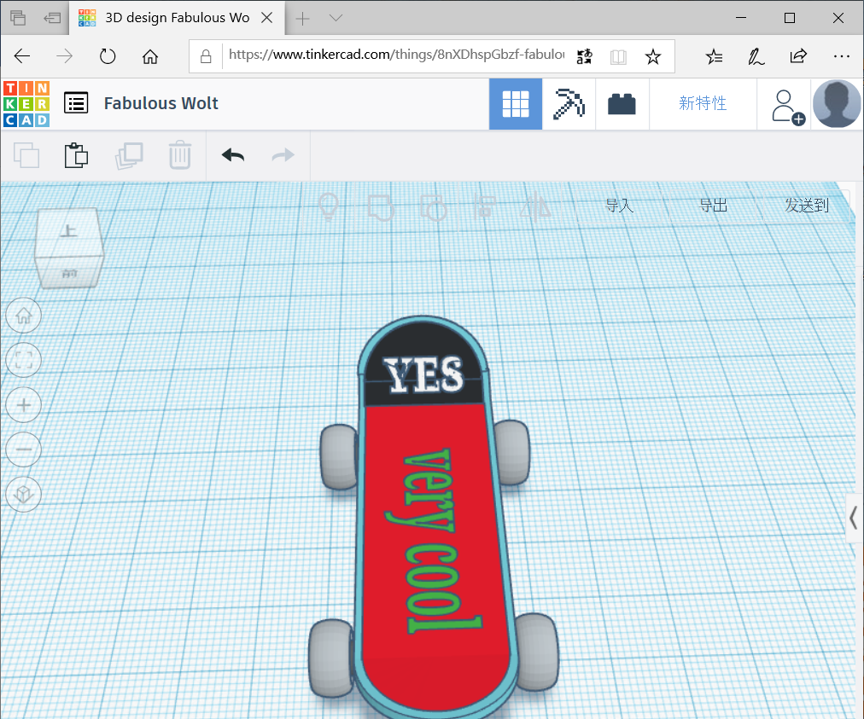The width and height of the screenshot is (864, 719).
Task: Click the 导出 (Export) button
Action: [x=714, y=206]
